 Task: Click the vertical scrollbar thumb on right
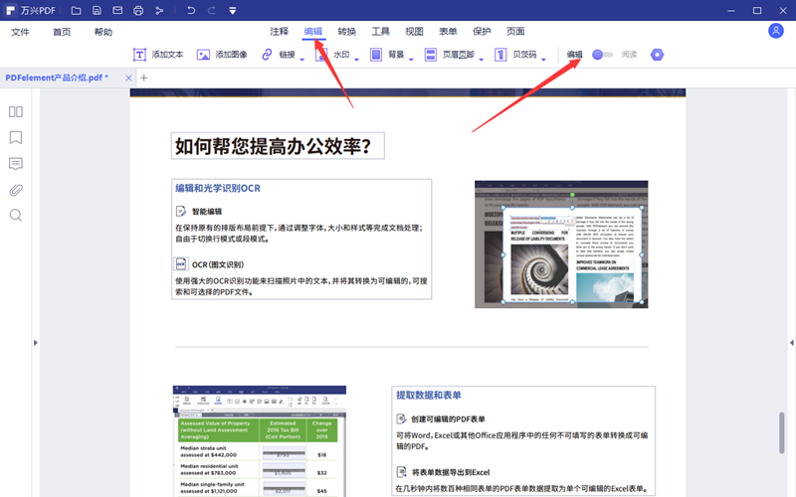click(782, 430)
